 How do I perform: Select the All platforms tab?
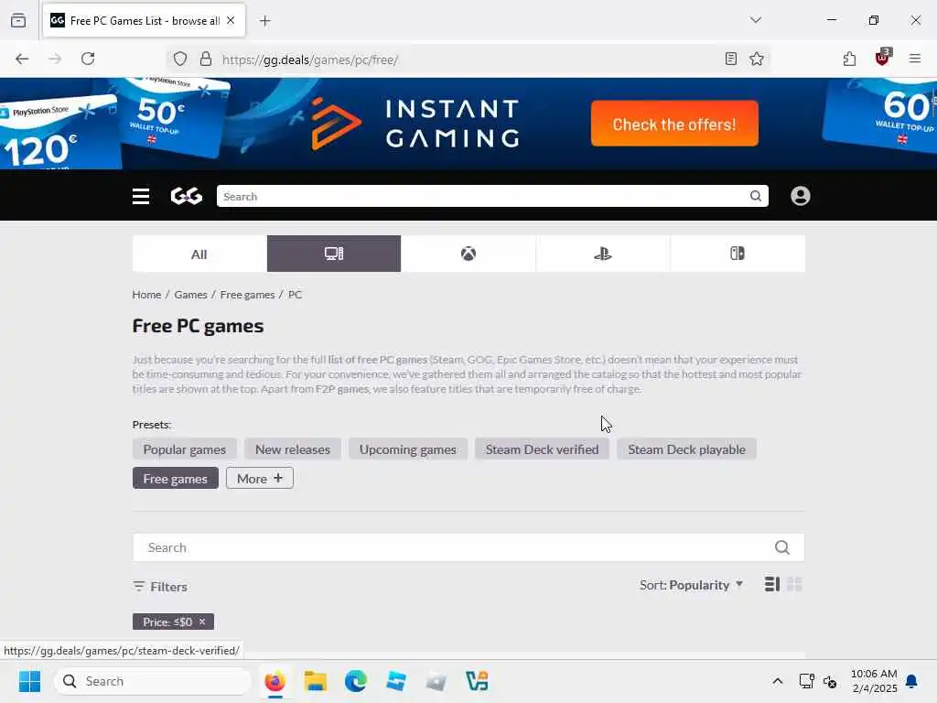coord(199,254)
